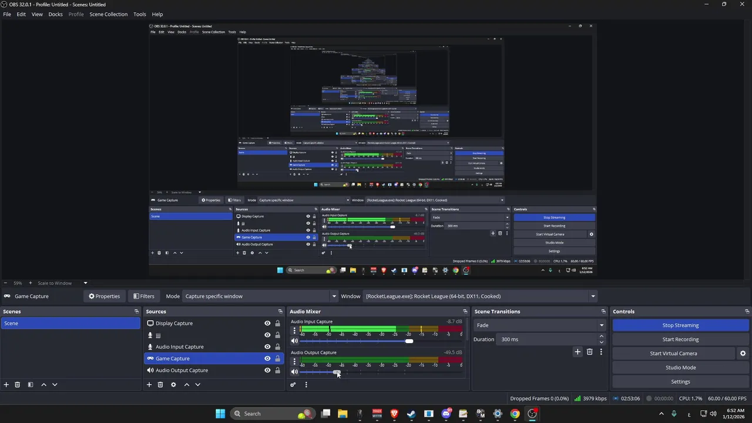Open transition properties three-dot menu
Screen dimensions: 752x423
pyautogui.click(x=601, y=352)
